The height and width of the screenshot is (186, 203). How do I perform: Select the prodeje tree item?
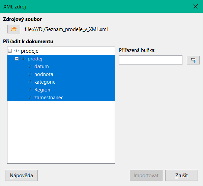(x=30, y=51)
